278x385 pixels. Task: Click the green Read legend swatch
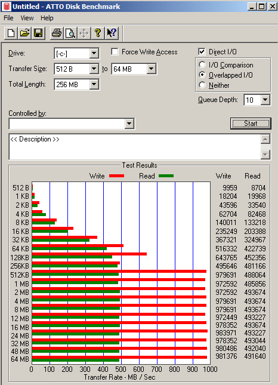coord(166,176)
